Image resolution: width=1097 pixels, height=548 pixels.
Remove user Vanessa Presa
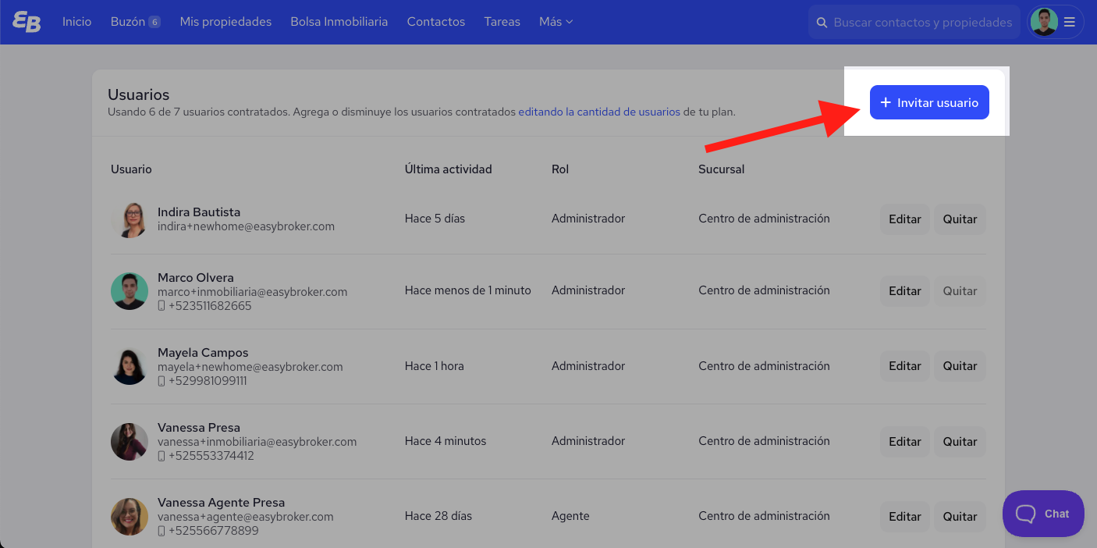[x=960, y=442]
